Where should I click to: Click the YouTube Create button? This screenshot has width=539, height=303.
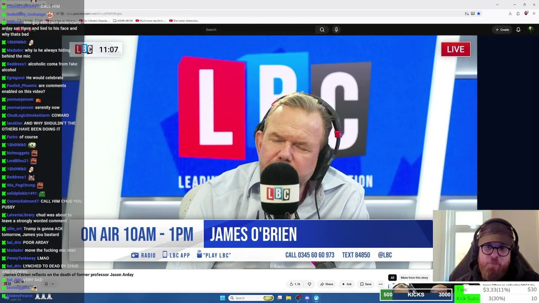pyautogui.click(x=502, y=29)
